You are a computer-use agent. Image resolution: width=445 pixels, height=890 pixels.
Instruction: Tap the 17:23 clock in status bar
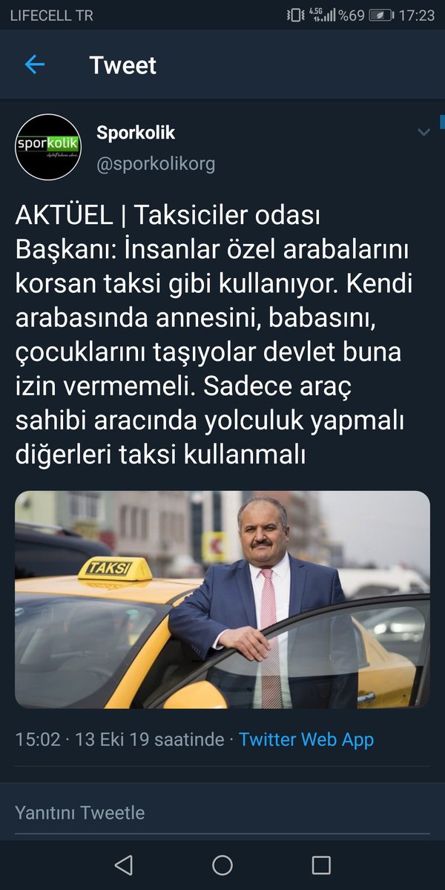(x=416, y=15)
